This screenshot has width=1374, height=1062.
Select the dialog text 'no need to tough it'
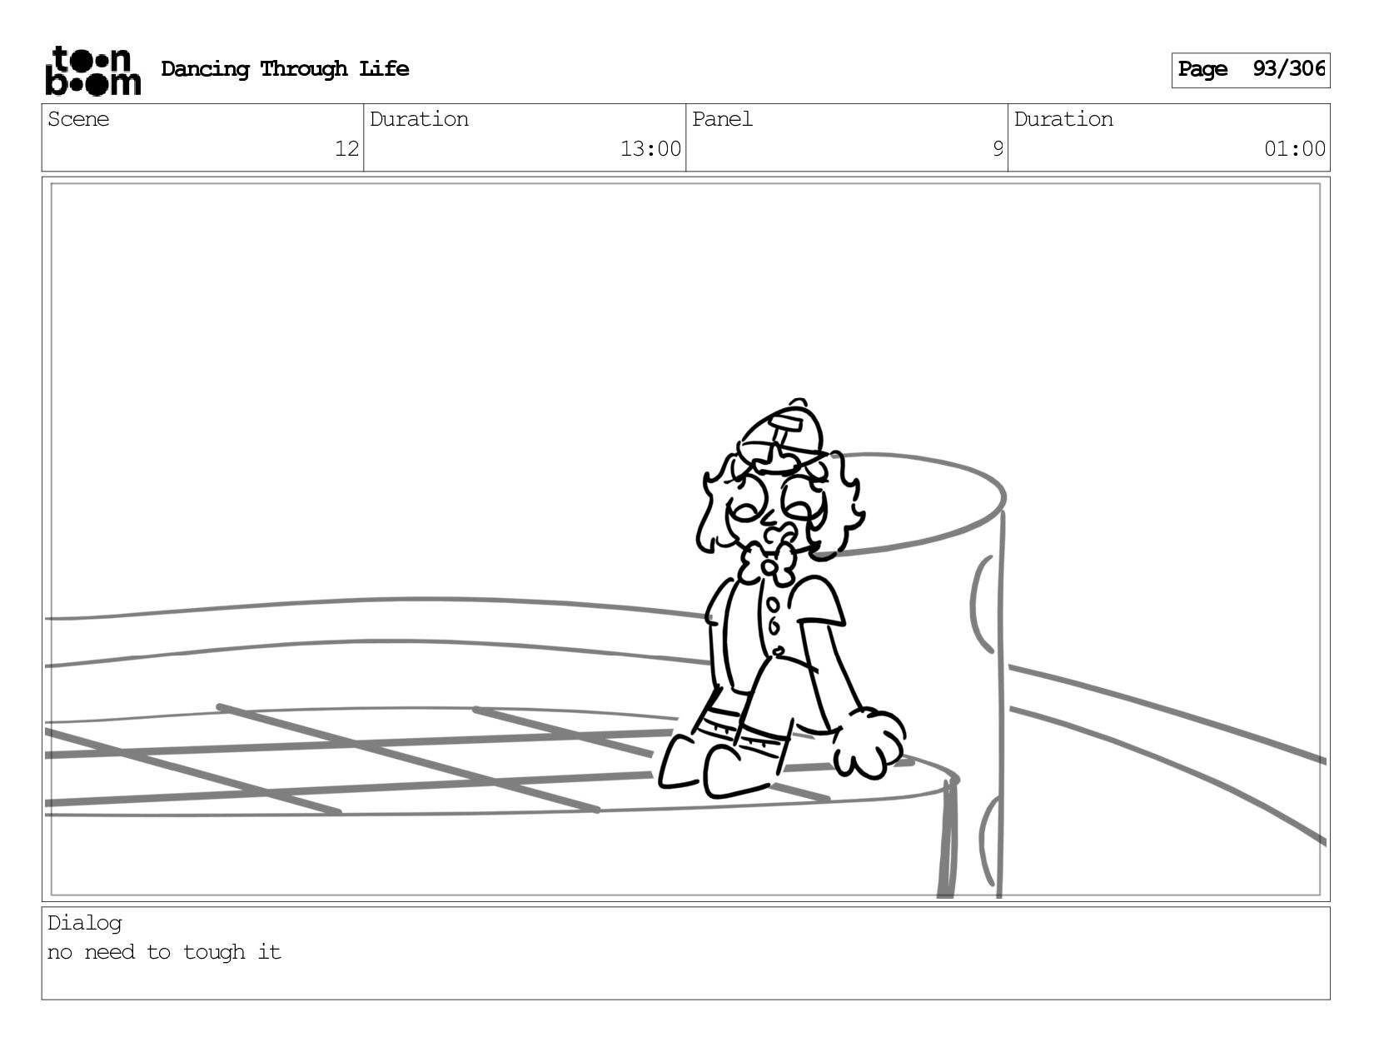pyautogui.click(x=164, y=952)
